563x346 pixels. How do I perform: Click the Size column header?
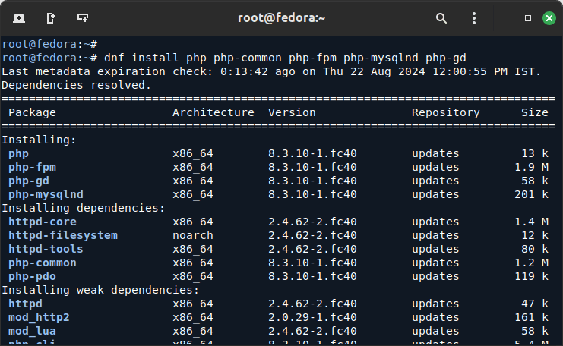[535, 112]
